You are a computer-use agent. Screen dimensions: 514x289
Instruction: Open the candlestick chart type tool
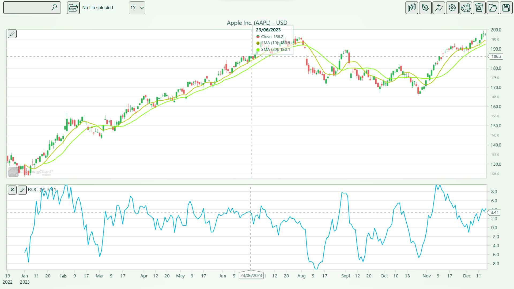[412, 7]
